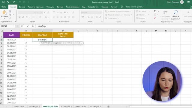This screenshot has height=108, width=192.
Task: Open the ФУНКЦИЯ 5 sheet tab
Action: pos(95,106)
